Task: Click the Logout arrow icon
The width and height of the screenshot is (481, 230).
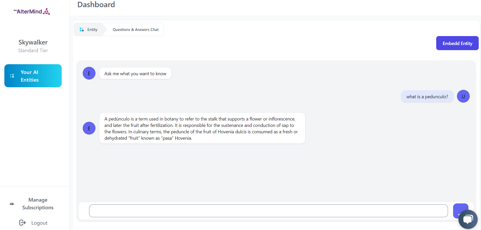Action: pos(23,223)
